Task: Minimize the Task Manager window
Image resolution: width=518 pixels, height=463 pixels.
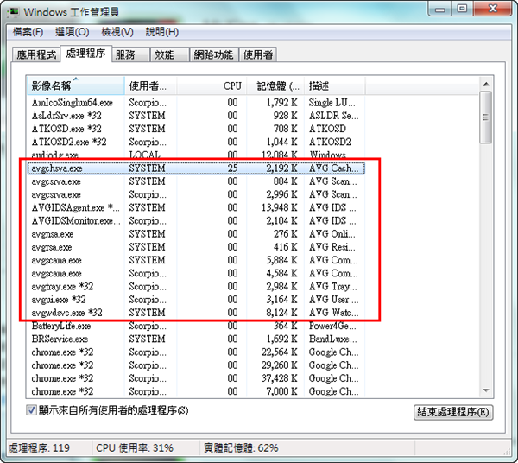Action: coord(440,9)
